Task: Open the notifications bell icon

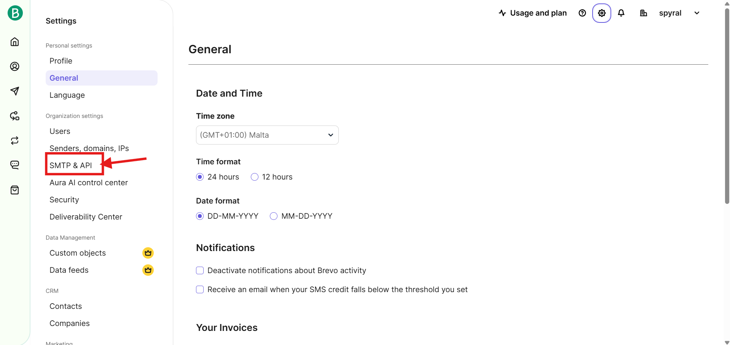Action: click(621, 13)
